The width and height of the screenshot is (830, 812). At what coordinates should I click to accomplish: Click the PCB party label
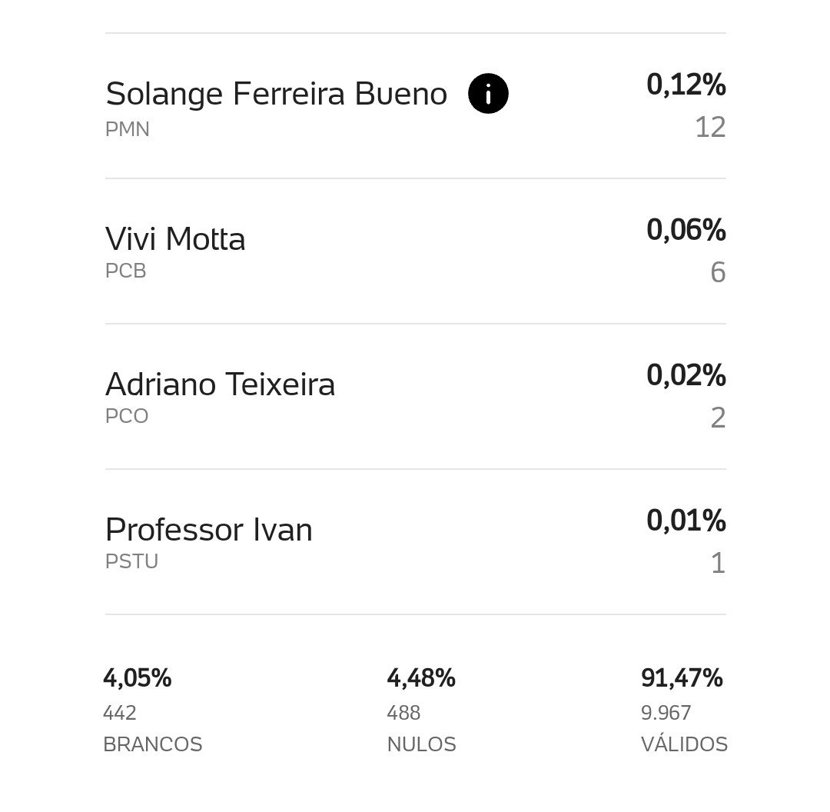pos(126,271)
